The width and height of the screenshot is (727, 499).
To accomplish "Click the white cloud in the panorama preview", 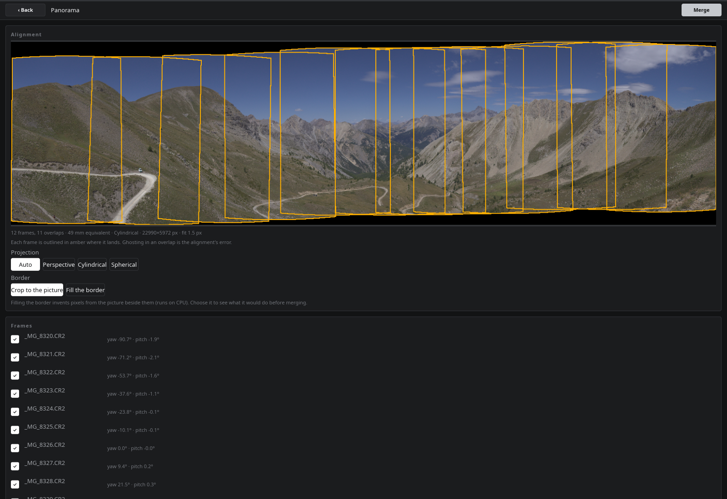I will [x=654, y=58].
